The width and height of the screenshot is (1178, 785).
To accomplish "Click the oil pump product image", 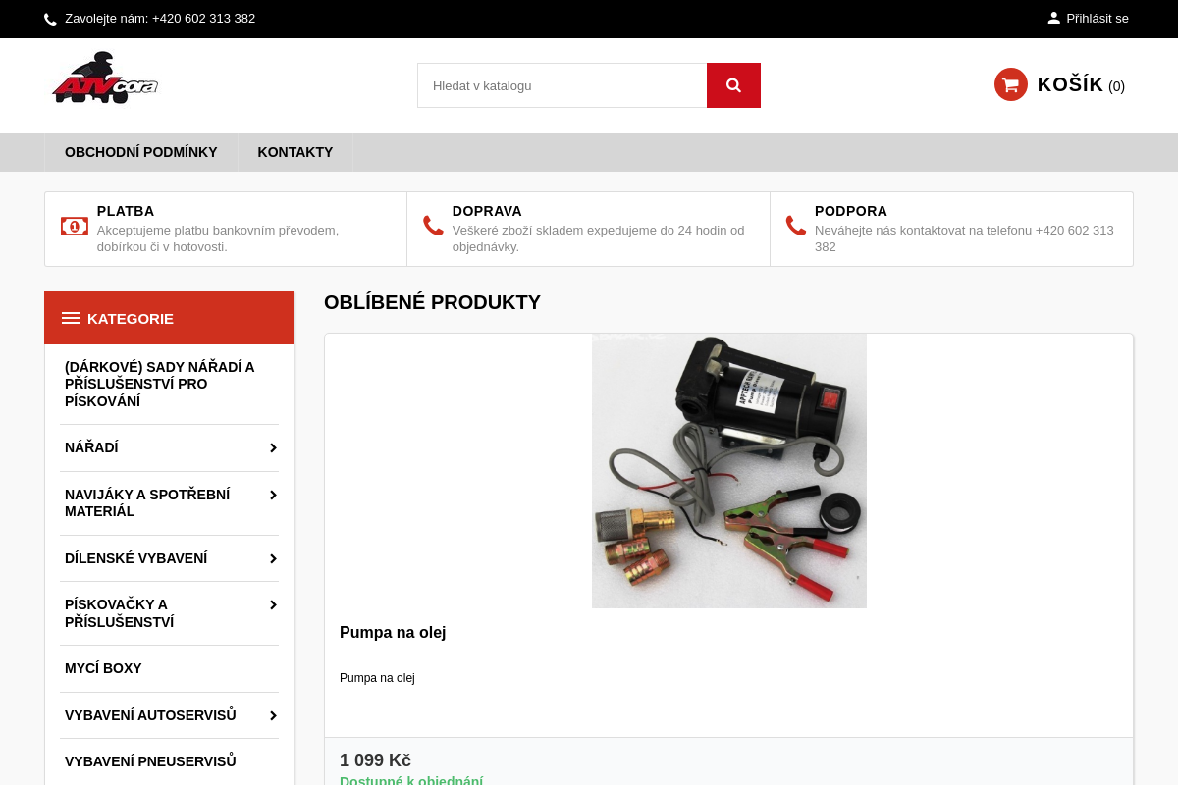I will 728,471.
